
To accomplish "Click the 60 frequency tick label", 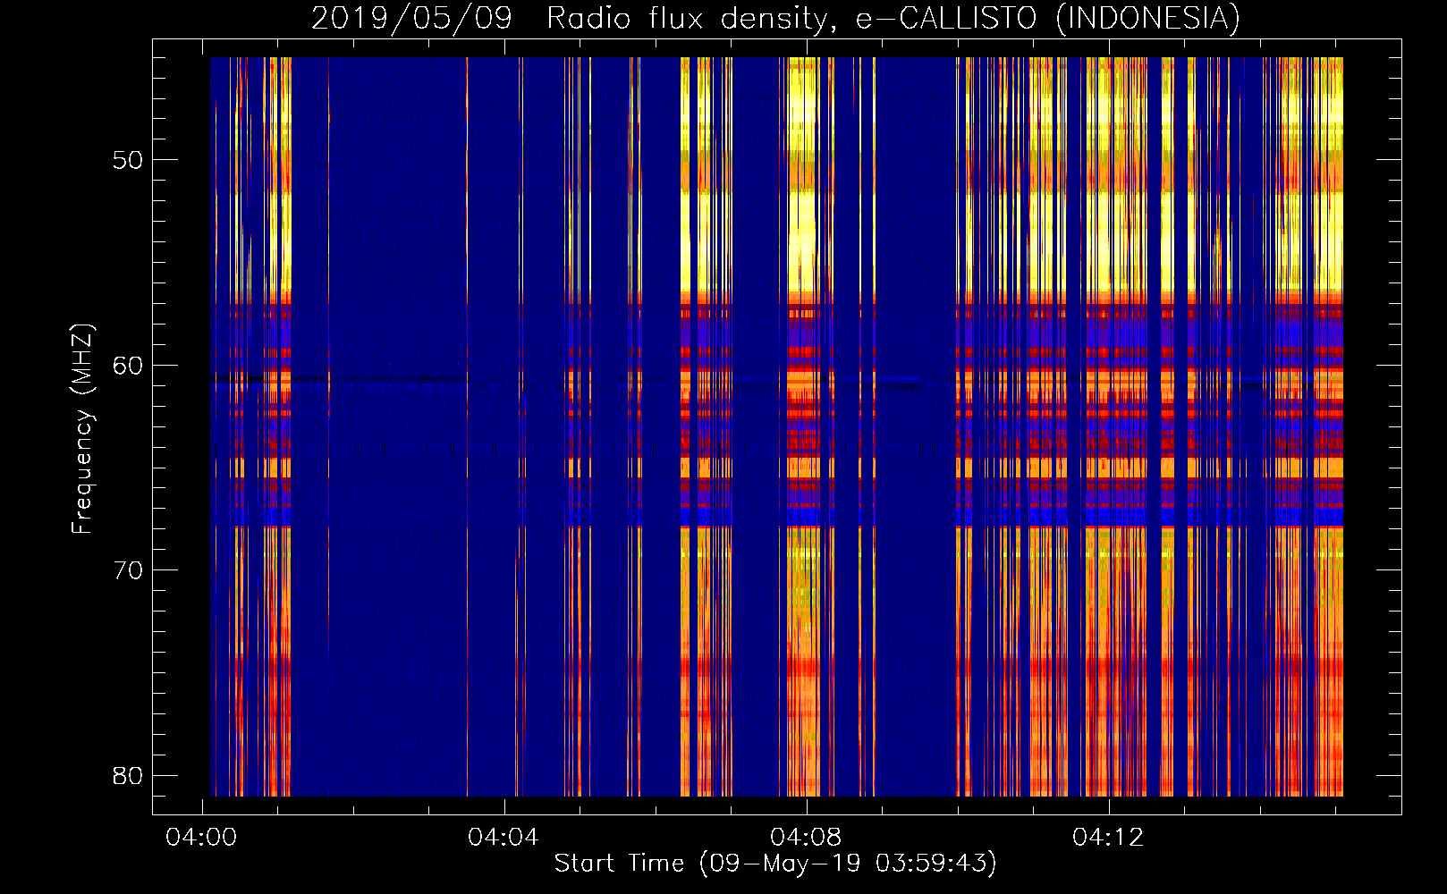I will (x=128, y=365).
